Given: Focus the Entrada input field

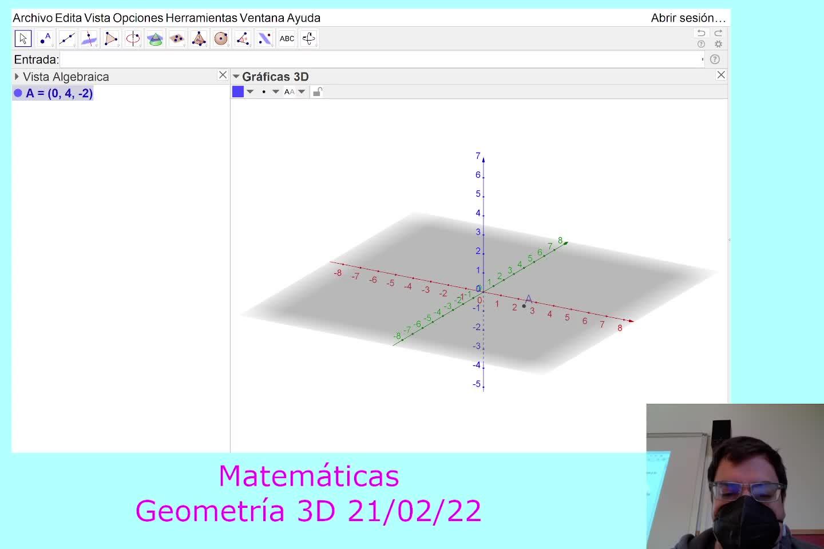Looking at the screenshot, I should [382, 59].
